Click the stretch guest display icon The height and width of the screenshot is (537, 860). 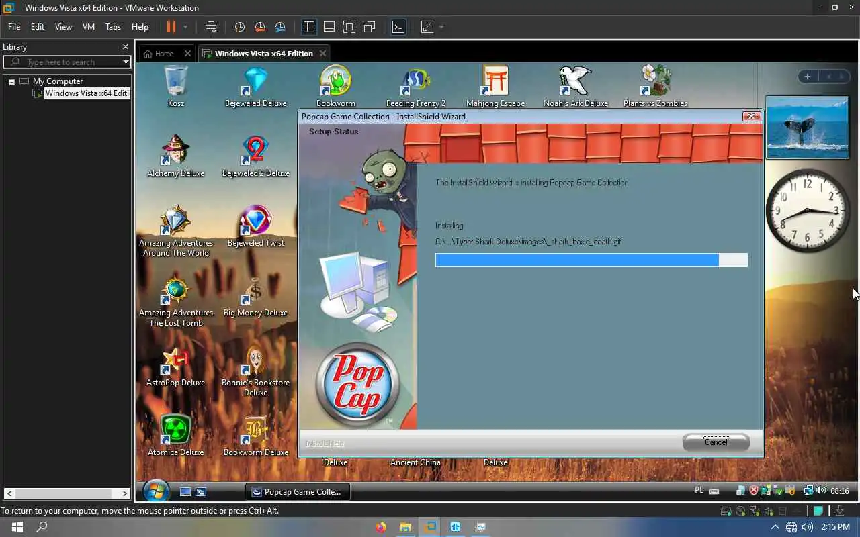coord(427,27)
